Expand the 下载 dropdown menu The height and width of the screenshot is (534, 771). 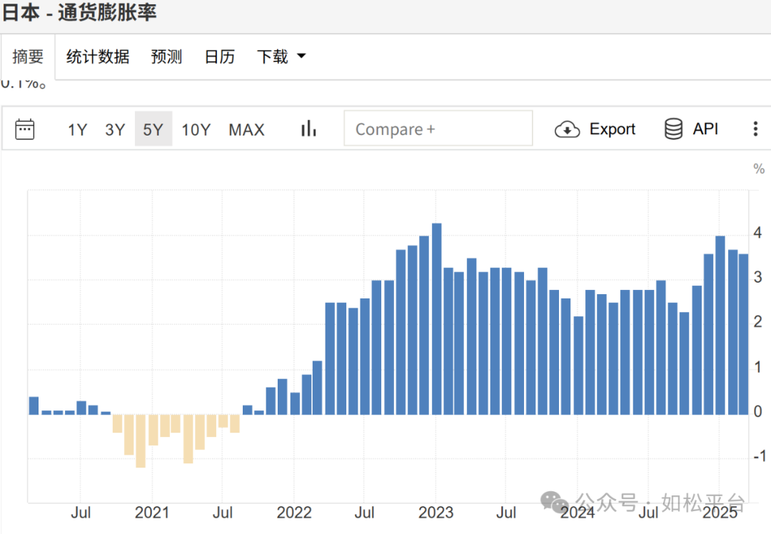(272, 57)
